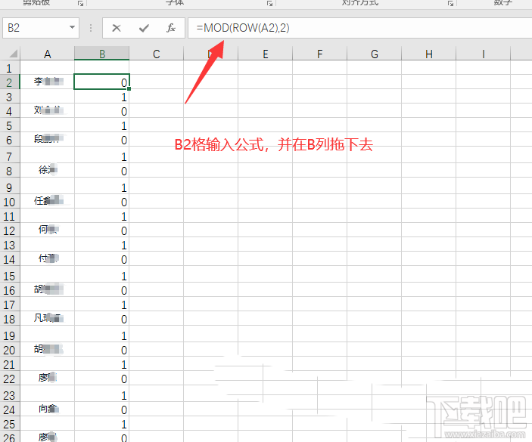Image resolution: width=532 pixels, height=442 pixels.
Task: Select column A header
Action: [x=47, y=54]
